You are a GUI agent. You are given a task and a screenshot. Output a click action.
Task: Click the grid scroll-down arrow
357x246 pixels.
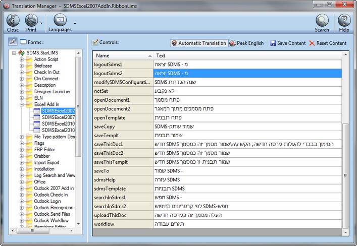[345, 232]
